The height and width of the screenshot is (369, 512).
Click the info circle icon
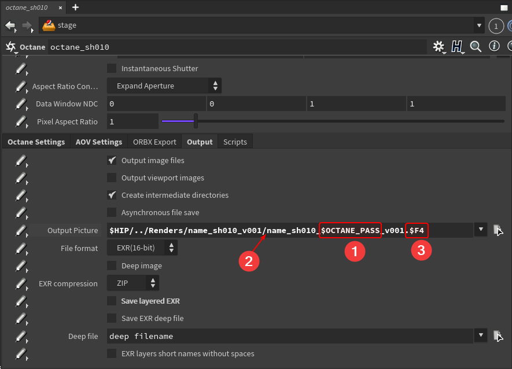pos(494,46)
